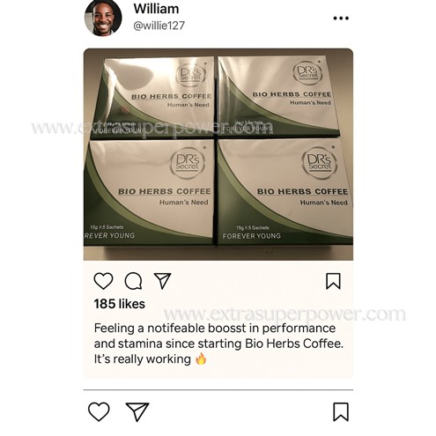View the 185 likes list
This screenshot has width=436, height=436.
coord(120,304)
